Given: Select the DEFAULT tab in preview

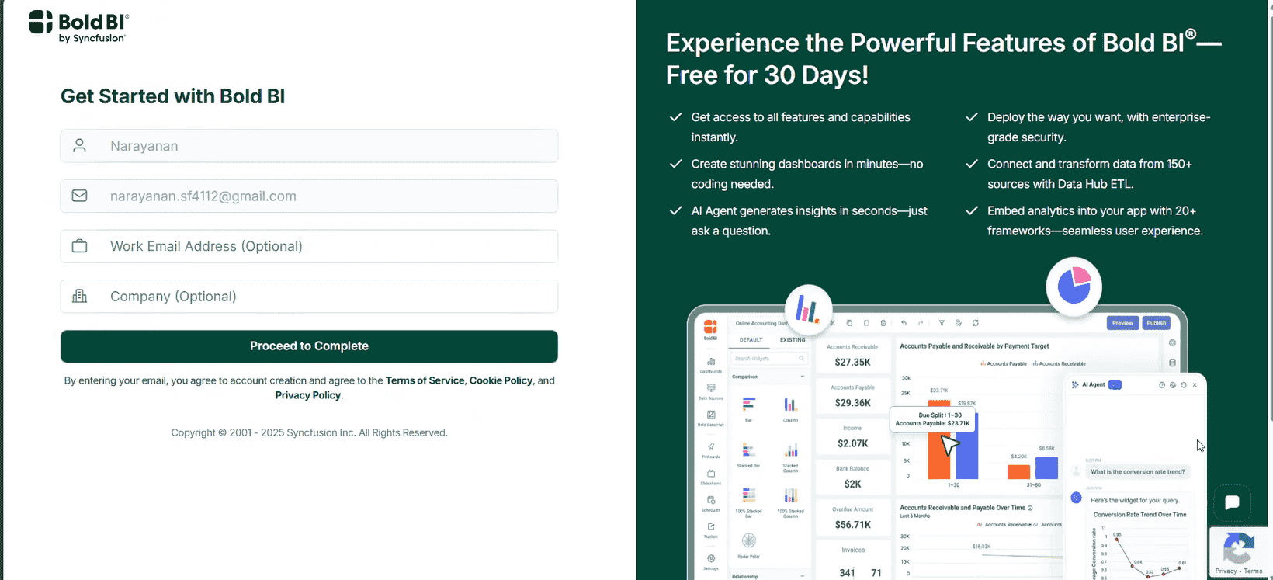Looking at the screenshot, I should pos(751,340).
